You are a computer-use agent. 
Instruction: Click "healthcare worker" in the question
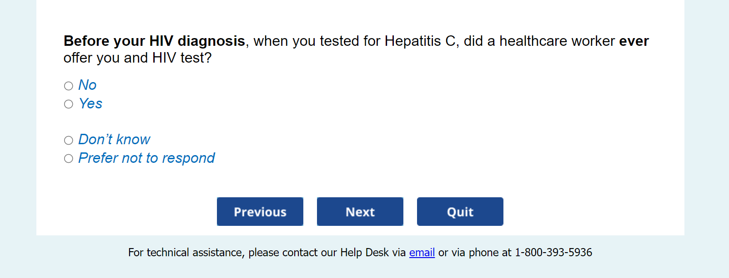[x=557, y=41]
